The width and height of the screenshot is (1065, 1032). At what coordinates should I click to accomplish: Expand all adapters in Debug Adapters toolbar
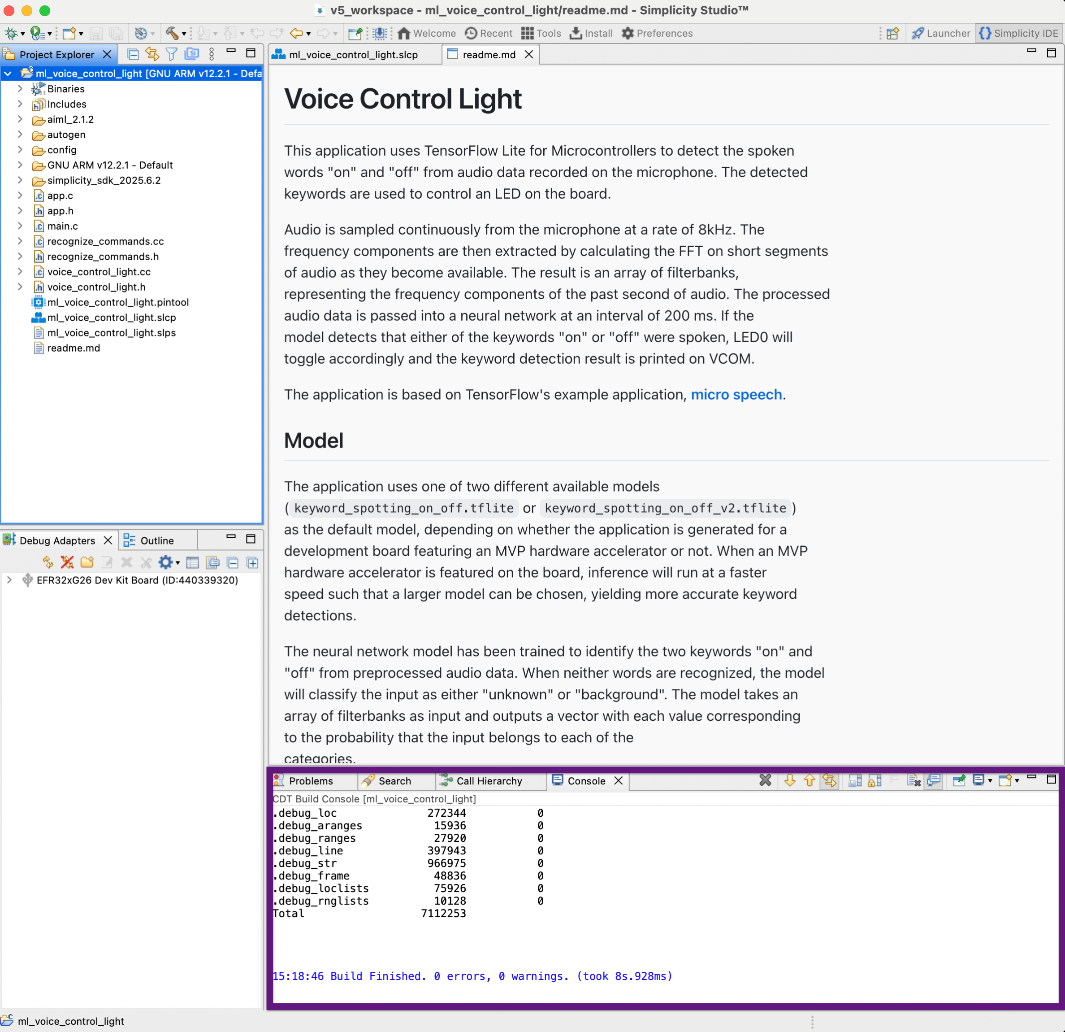pyautogui.click(x=252, y=562)
